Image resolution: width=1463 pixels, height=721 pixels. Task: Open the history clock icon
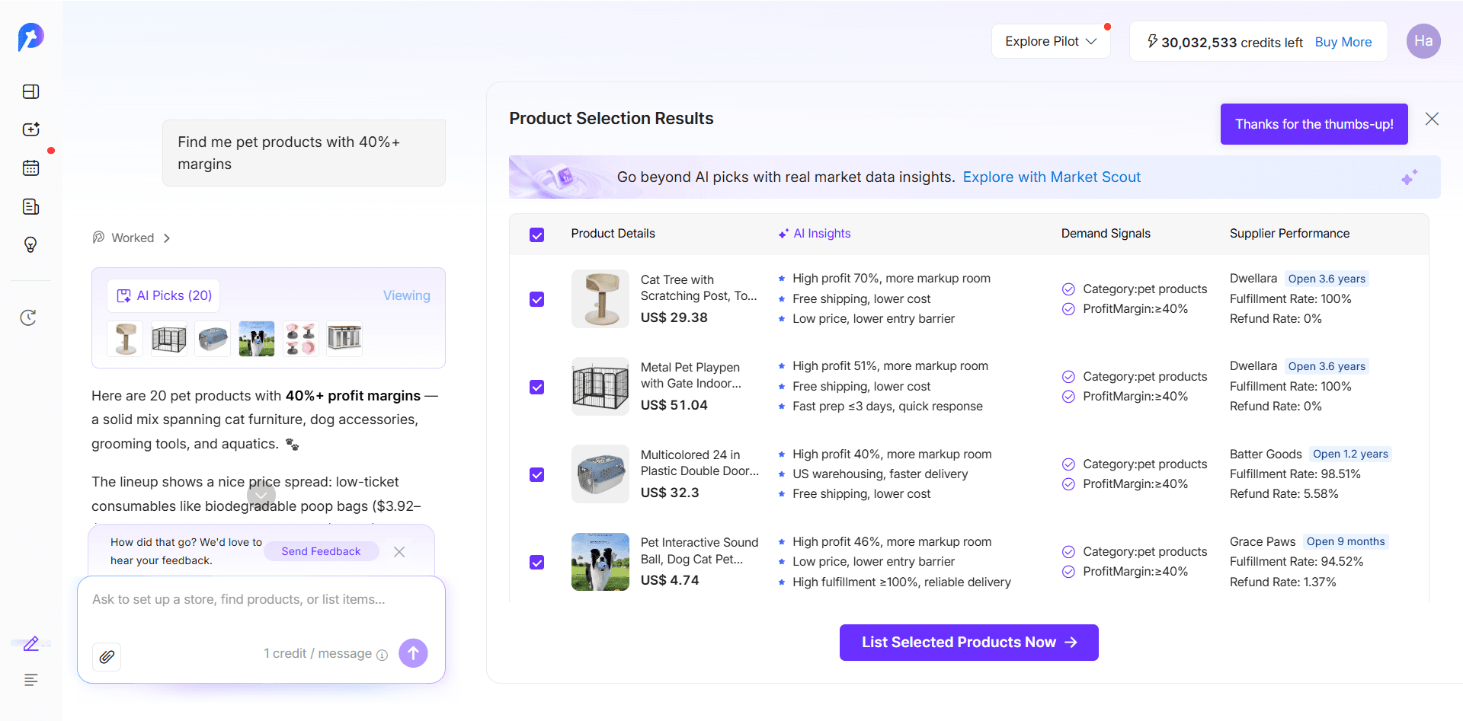28,317
